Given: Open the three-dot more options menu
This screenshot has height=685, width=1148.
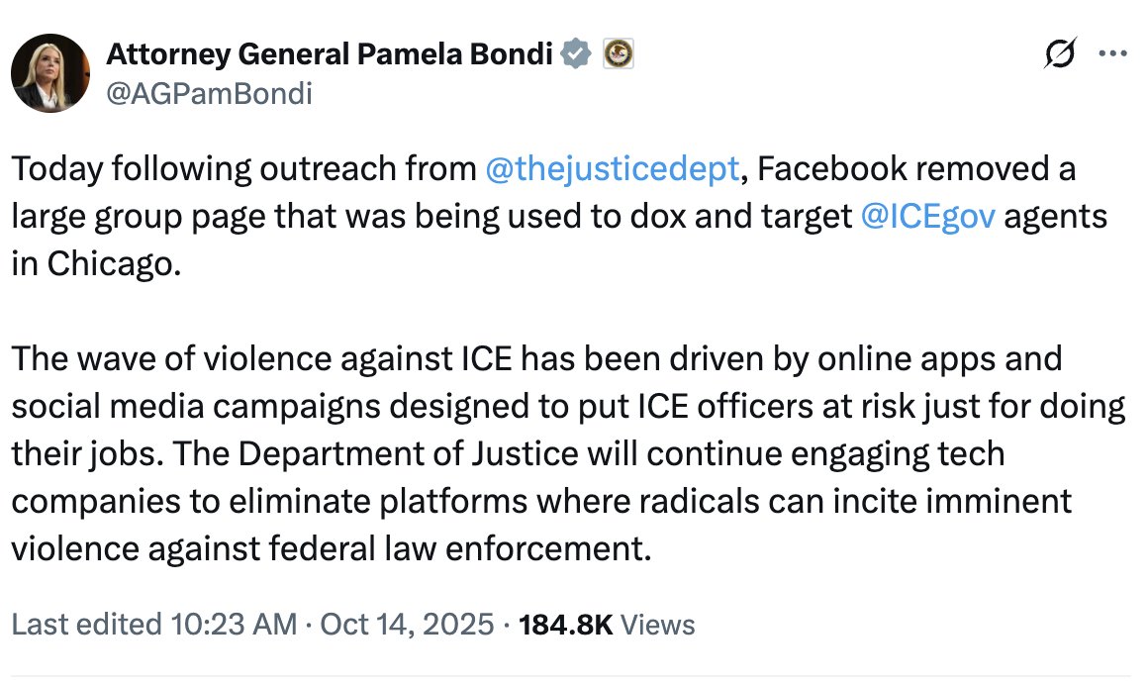Looking at the screenshot, I should click(1113, 56).
